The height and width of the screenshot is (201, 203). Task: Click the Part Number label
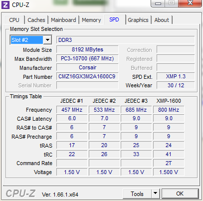(37, 77)
